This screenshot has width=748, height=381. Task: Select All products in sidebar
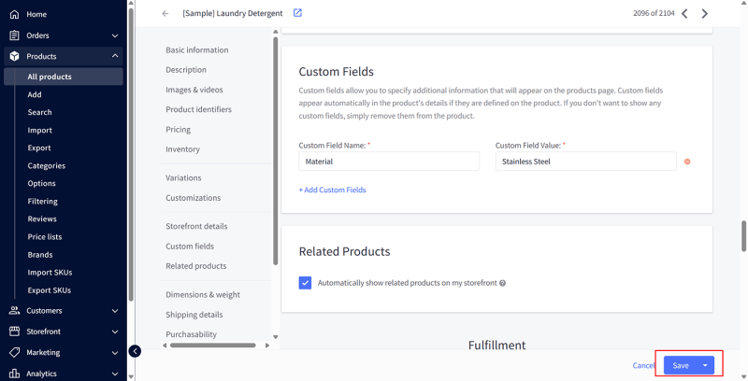pos(64,77)
